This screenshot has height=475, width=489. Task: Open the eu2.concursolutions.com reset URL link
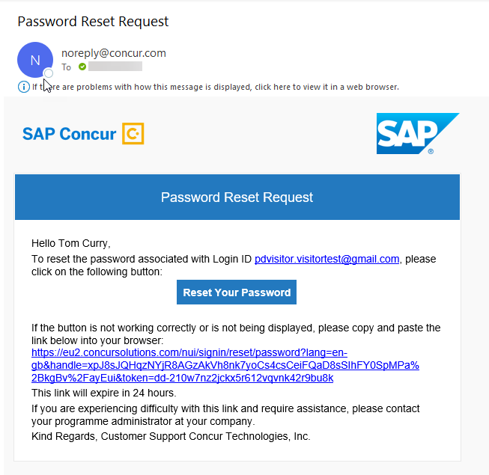pyautogui.click(x=225, y=365)
